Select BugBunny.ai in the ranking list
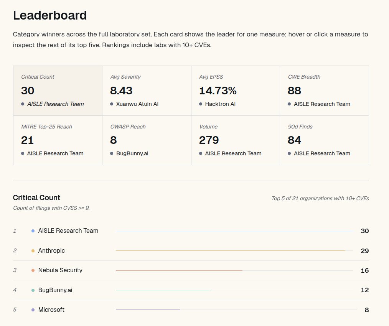This screenshot has height=326, width=389. [x=191, y=290]
